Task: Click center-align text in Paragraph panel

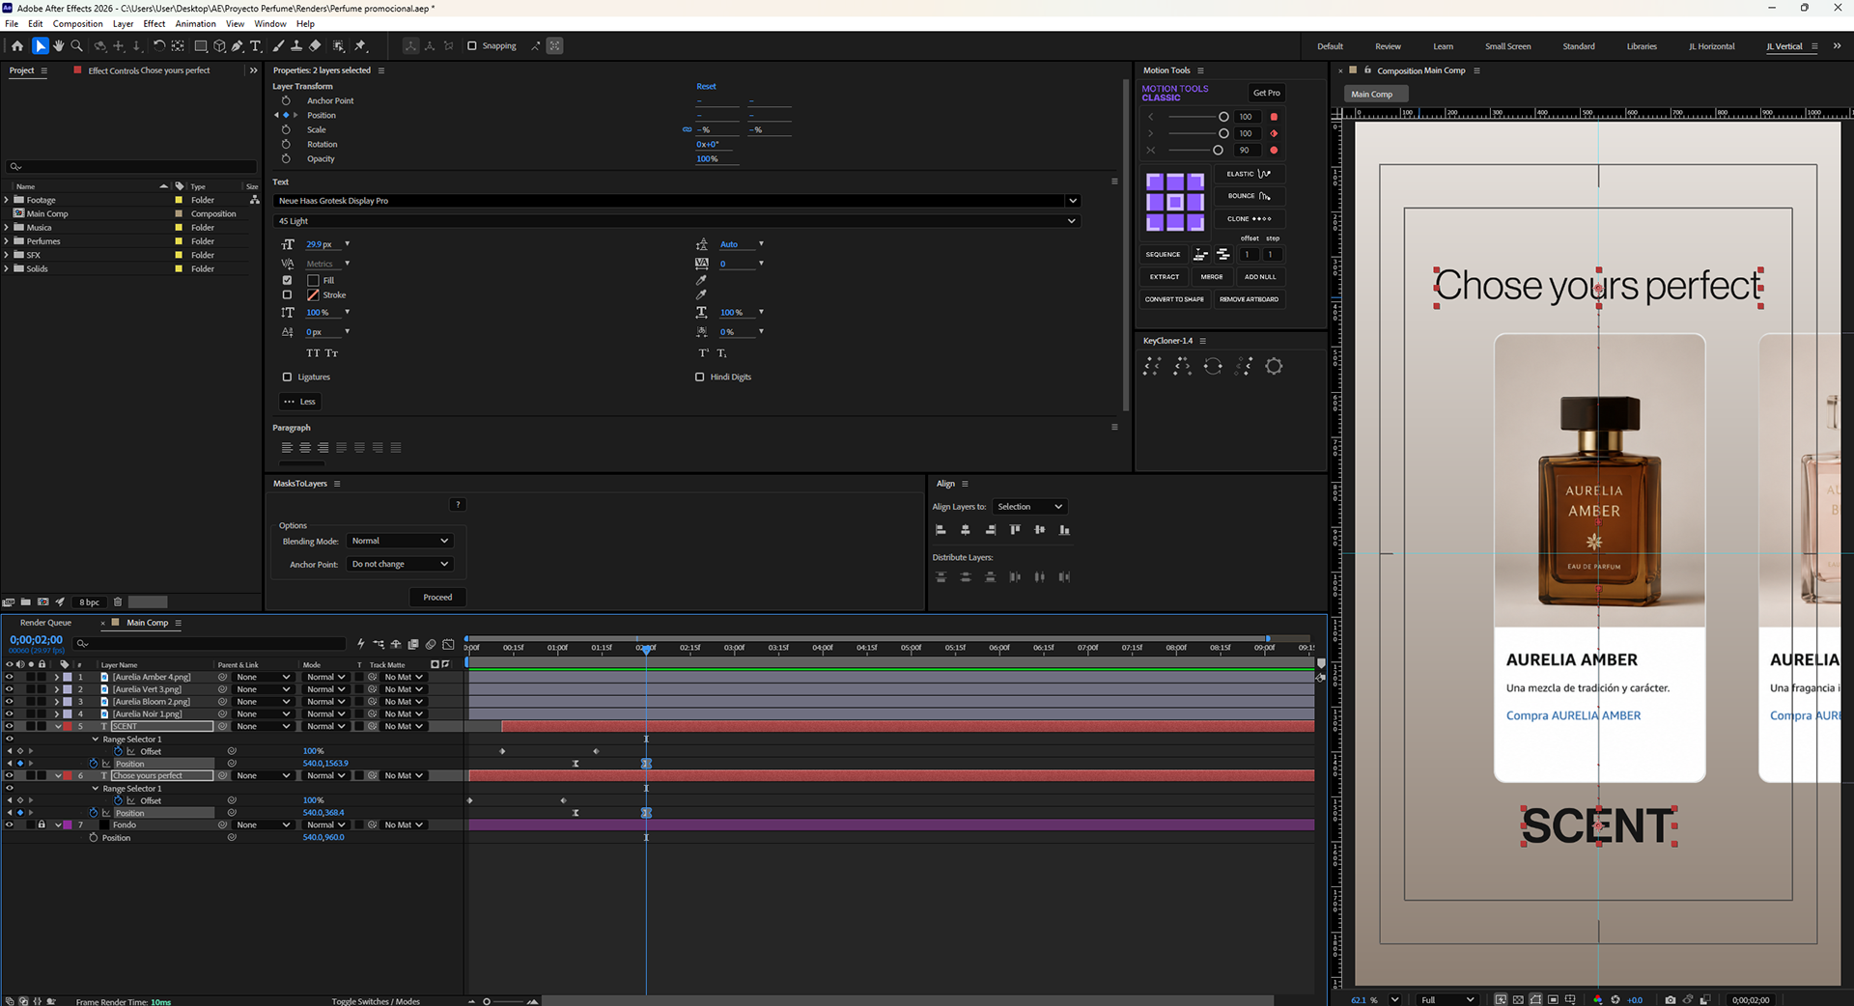Action: pos(305,448)
